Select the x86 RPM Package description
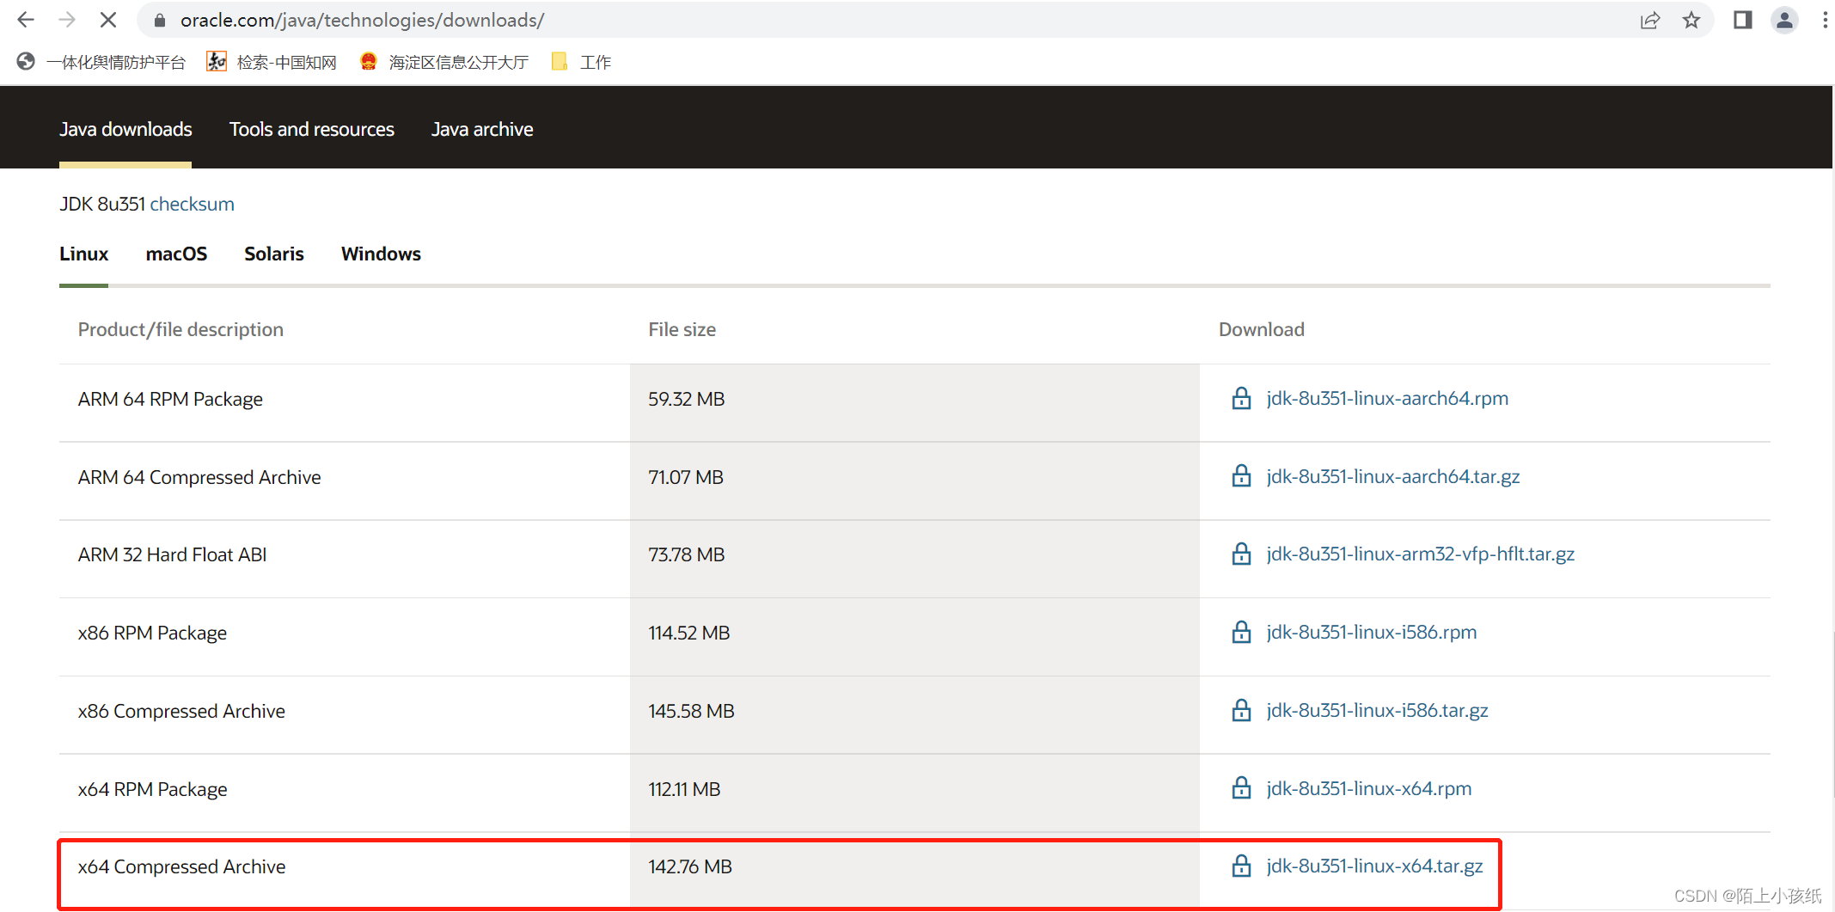This screenshot has height=912, width=1835. coord(152,633)
